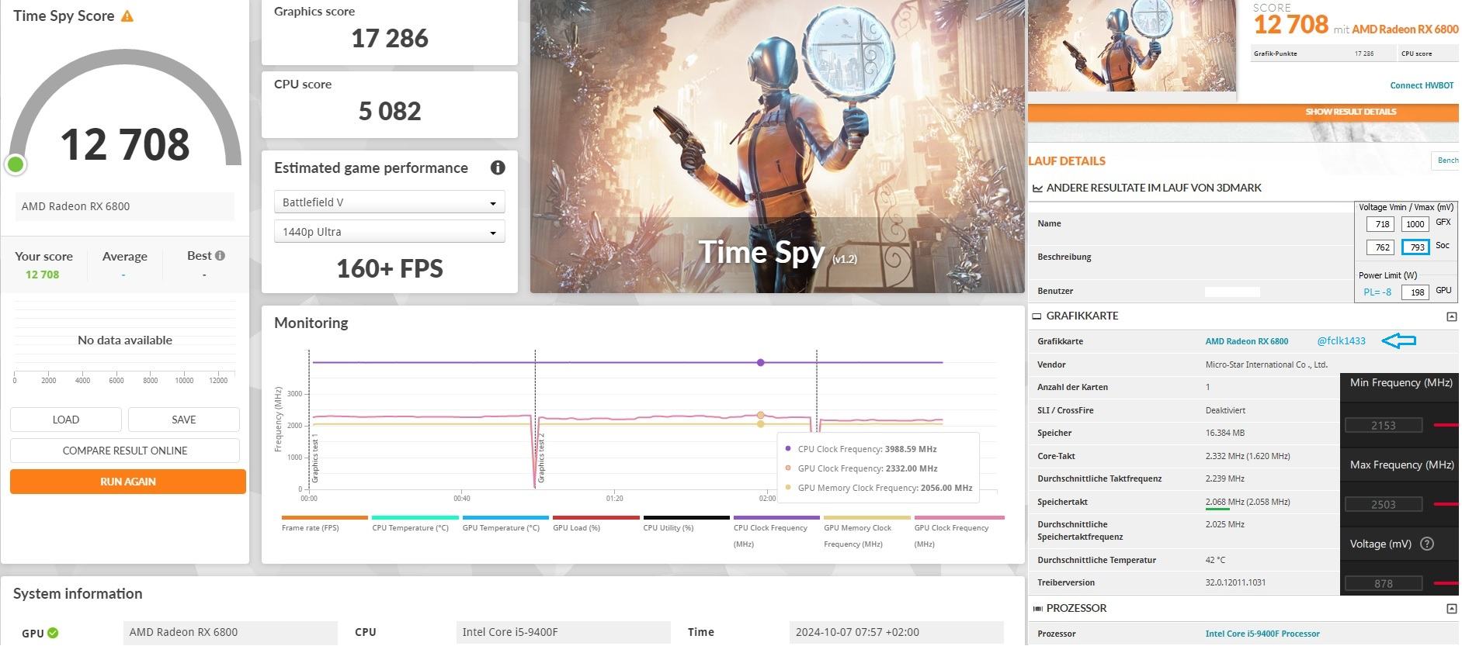
Task: Click the Voltage (mV) slider track
Action: click(x=1446, y=583)
